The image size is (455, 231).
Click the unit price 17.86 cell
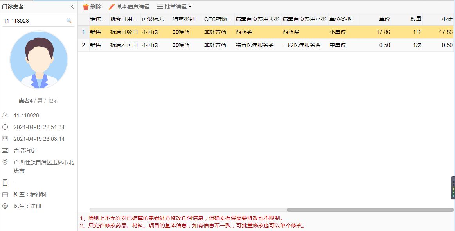tap(376, 32)
